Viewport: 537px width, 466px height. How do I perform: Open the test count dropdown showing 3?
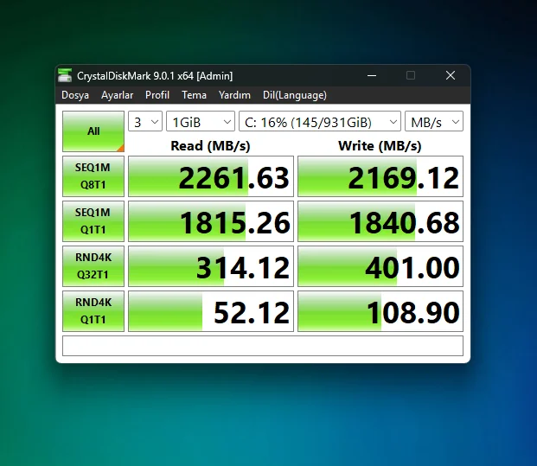[145, 121]
